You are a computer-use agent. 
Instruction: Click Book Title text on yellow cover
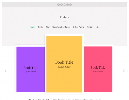point(64,62)
